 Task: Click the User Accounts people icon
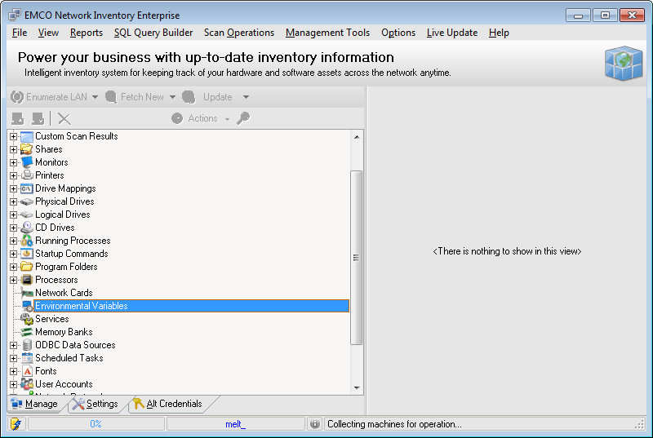pos(27,384)
